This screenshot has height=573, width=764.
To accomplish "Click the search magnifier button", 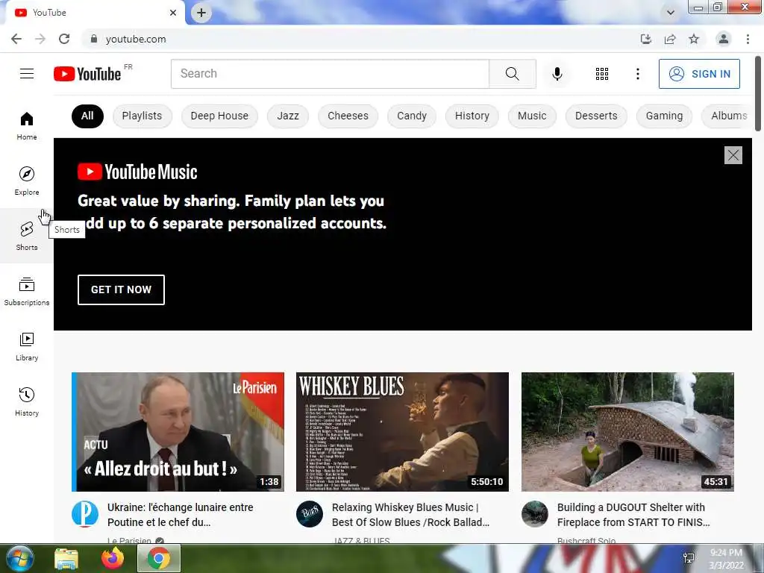I will (512, 74).
